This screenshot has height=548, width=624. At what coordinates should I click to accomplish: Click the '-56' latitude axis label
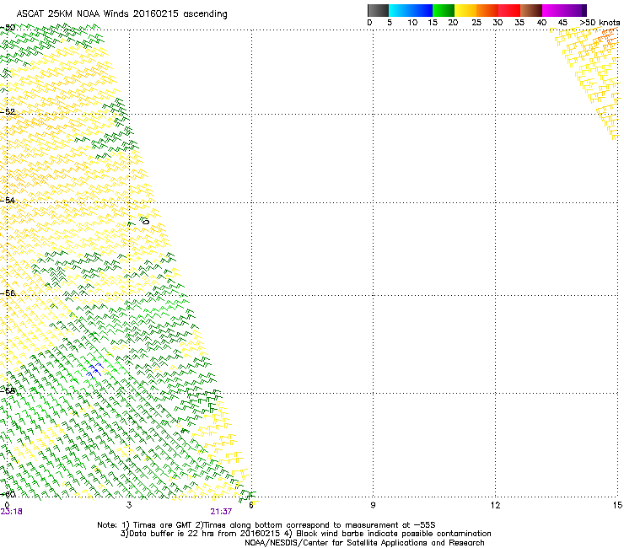click(x=8, y=293)
